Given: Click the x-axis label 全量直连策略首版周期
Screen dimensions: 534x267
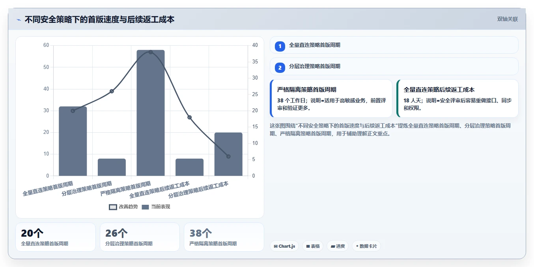Looking at the screenshot, I should click(48, 189).
